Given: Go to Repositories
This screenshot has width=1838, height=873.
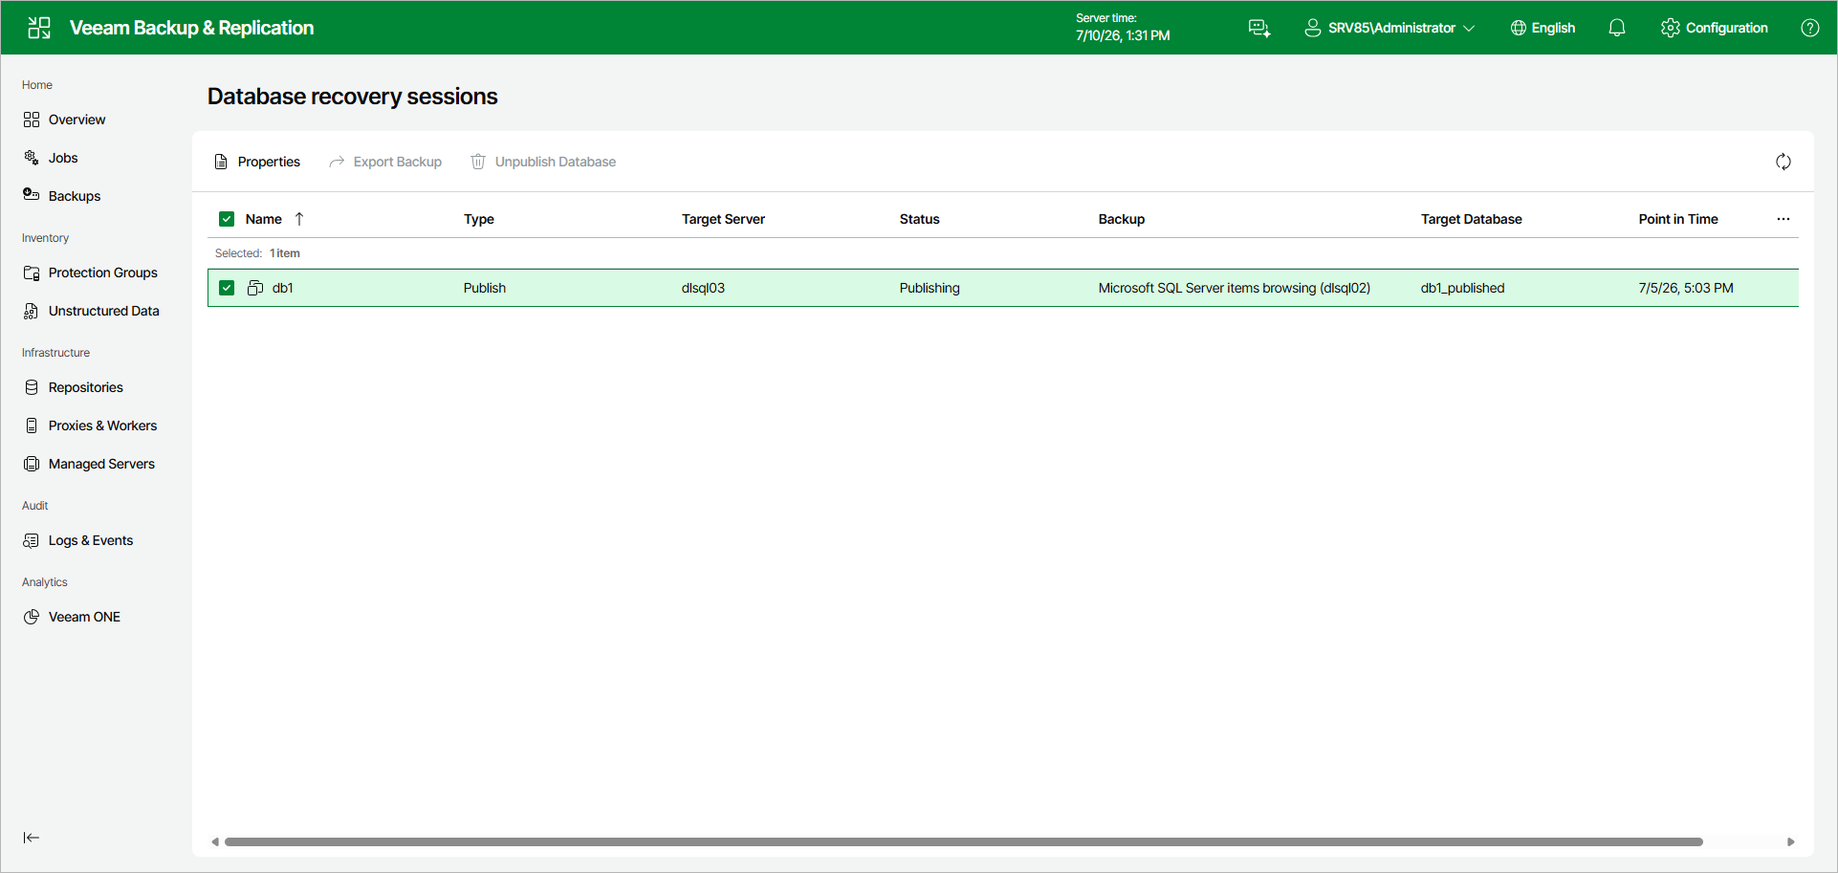Looking at the screenshot, I should [85, 387].
